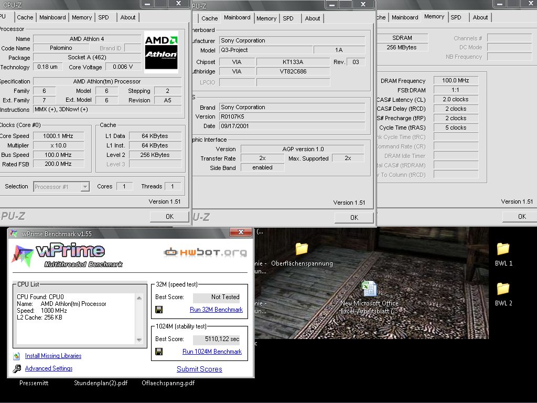Screen dimensions: 537x403
Task: Click the wPrime logo graphic
Action: click(67, 256)
